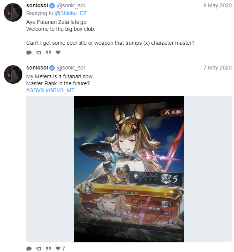Image resolution: width=234 pixels, height=252 pixels.
Task: Like the 9 May tweet
Action: point(58,52)
